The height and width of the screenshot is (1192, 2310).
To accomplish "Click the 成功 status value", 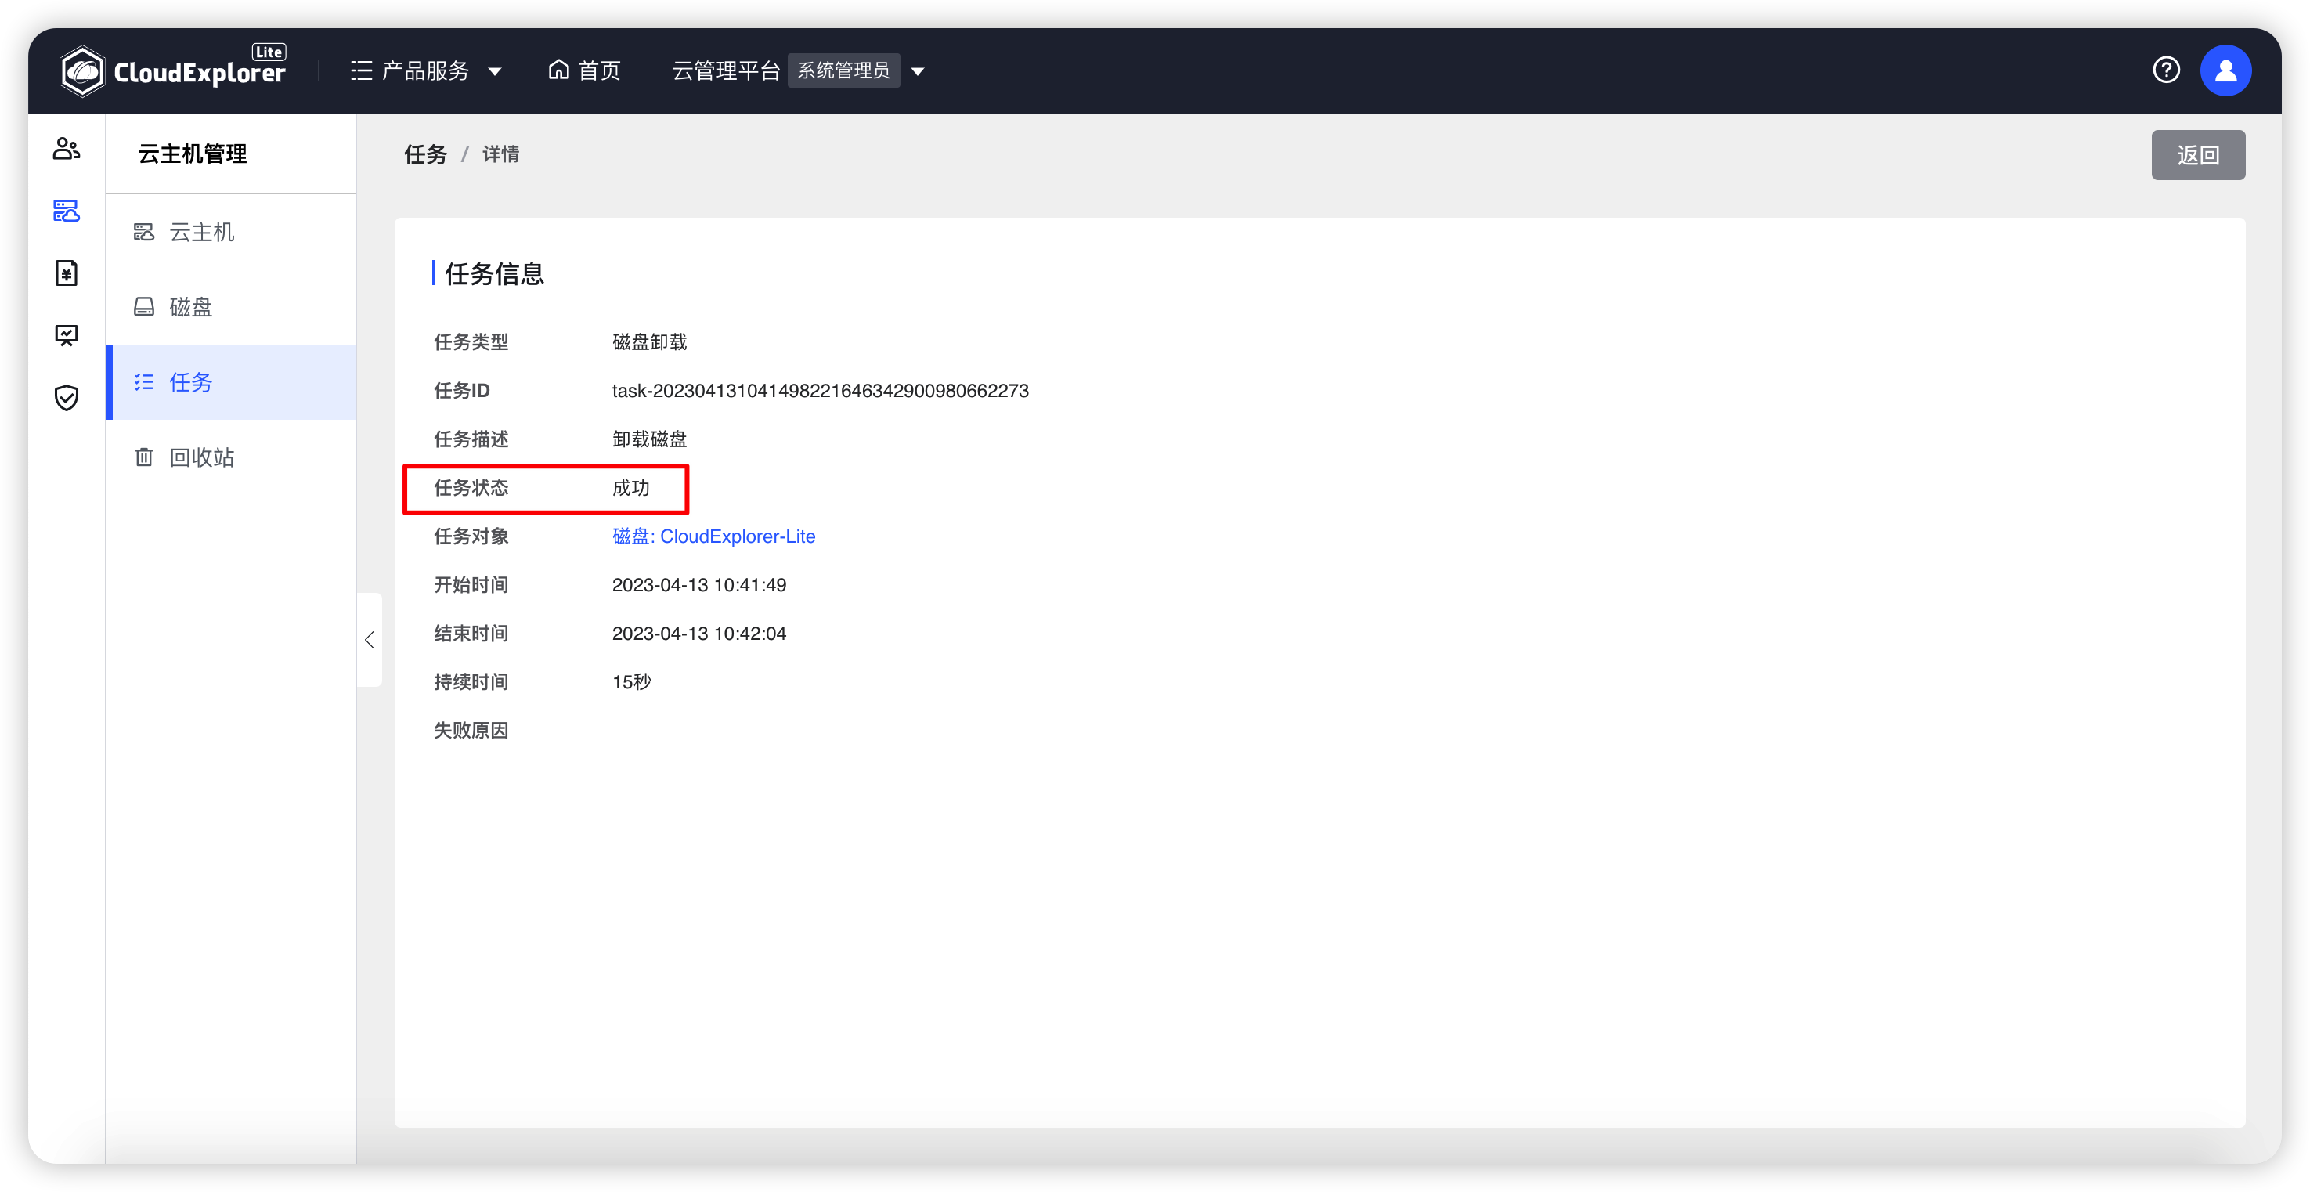I will click(630, 488).
